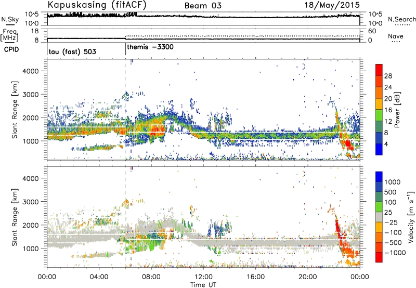Click the 'Time UT' axis label
Viewport: 416px width, 288px height.
coord(203,285)
